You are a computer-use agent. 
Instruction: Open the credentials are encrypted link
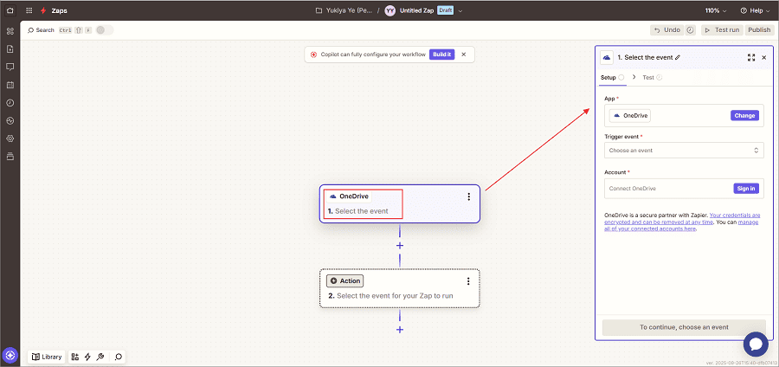pos(683,218)
